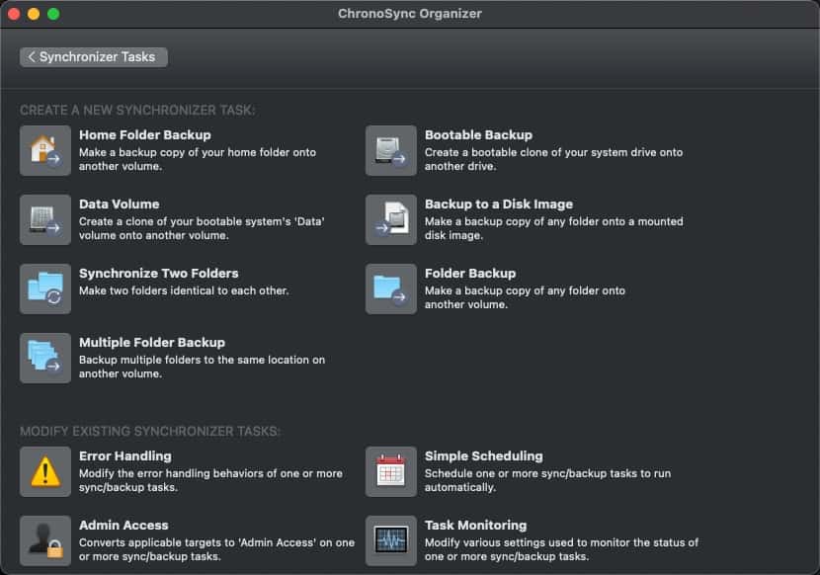Maximize the window with the green button
This screenshot has height=575, width=820.
(53, 14)
